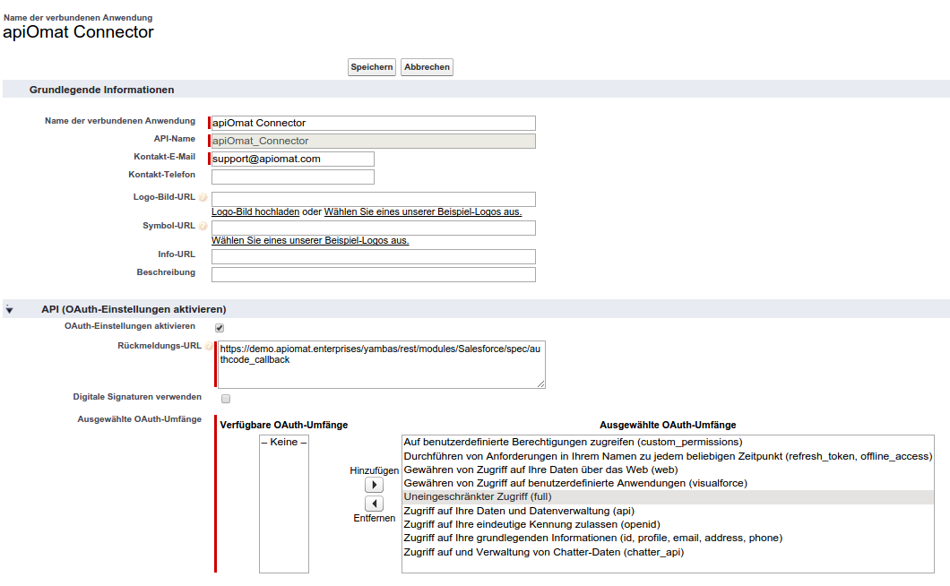Focus the Name der verbundenen Anwendung field
Viewport: 950px width, 586px height.
tap(373, 123)
